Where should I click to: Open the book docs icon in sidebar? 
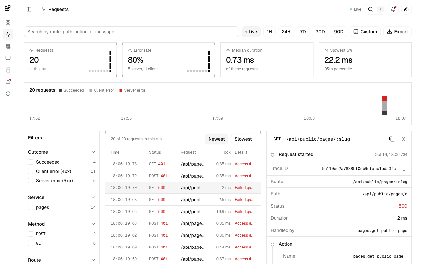coord(8,58)
